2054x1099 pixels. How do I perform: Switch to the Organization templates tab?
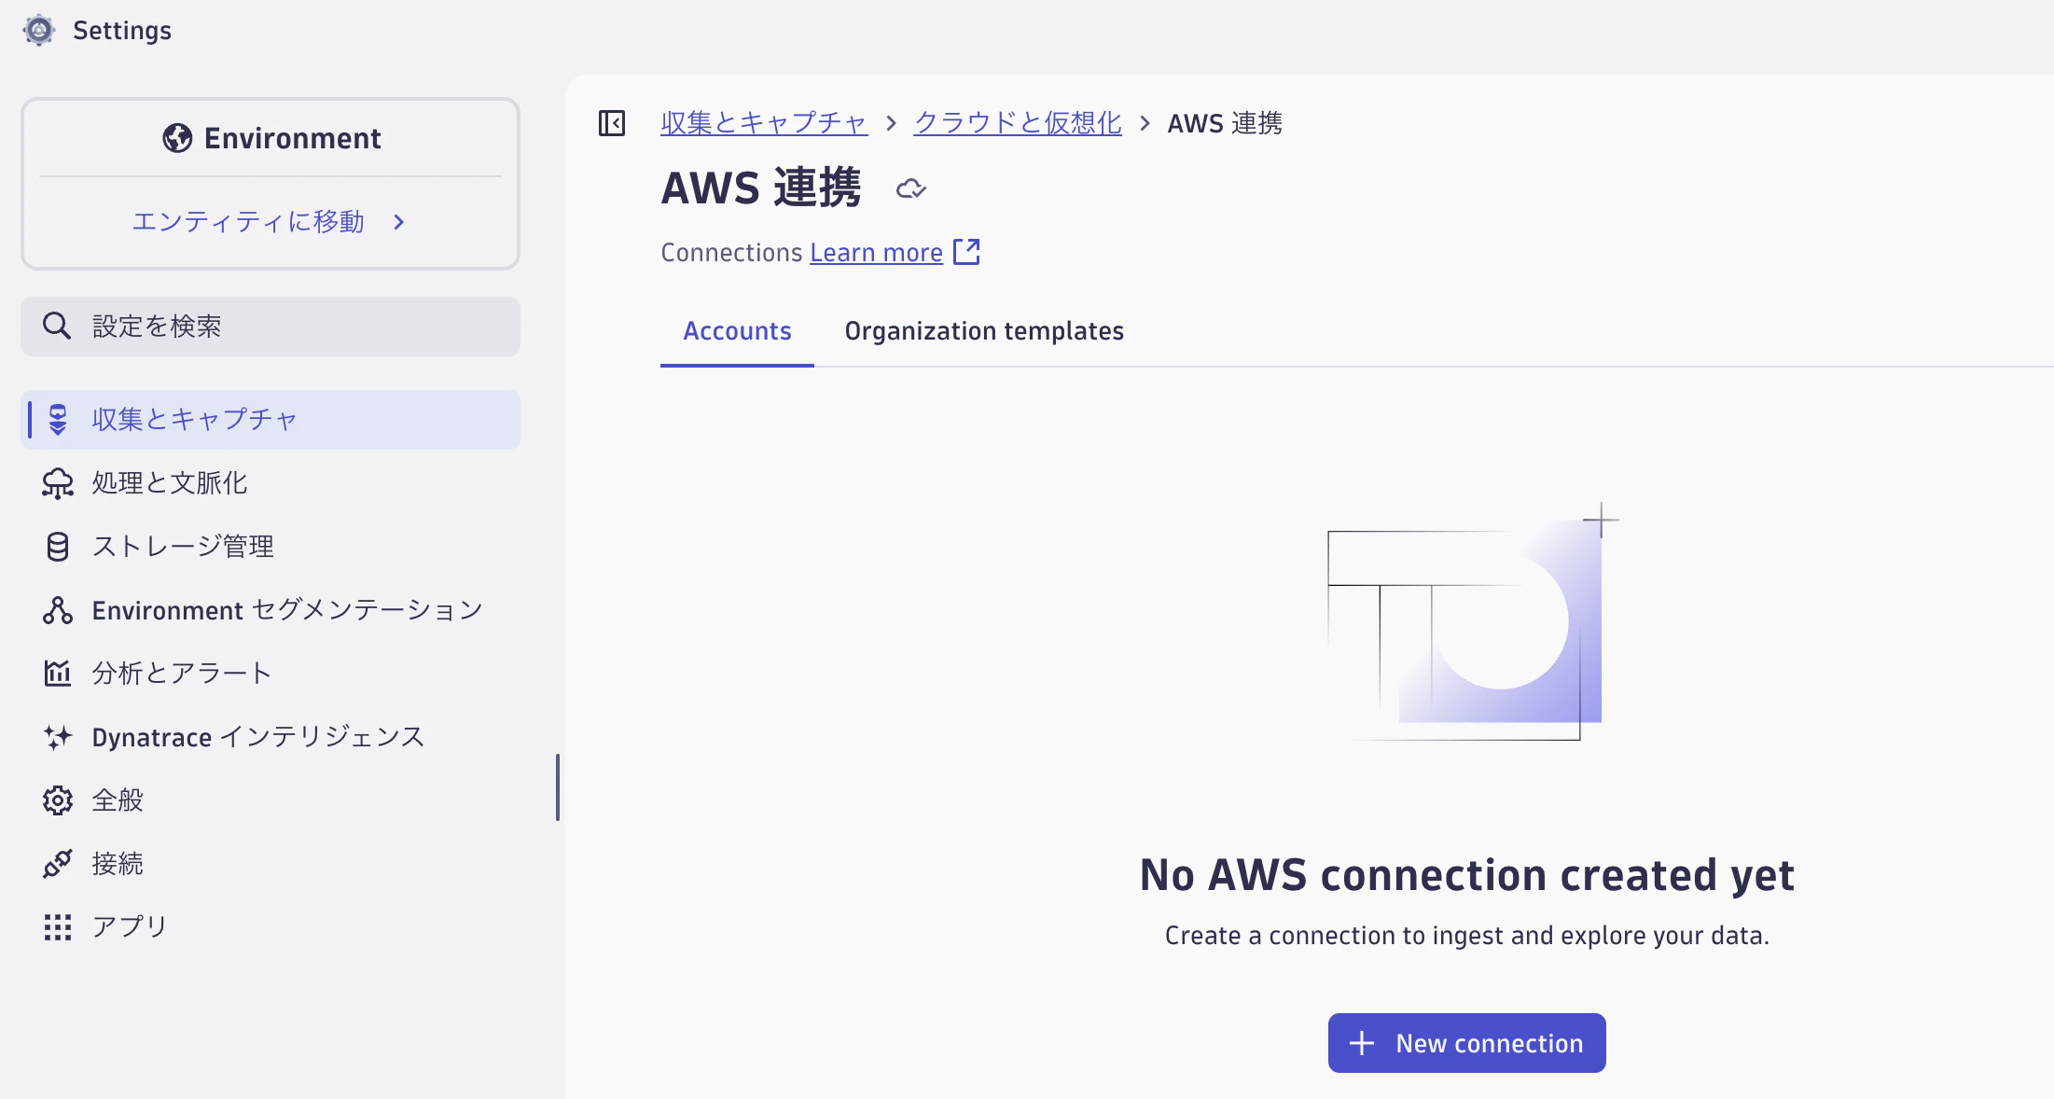point(984,331)
